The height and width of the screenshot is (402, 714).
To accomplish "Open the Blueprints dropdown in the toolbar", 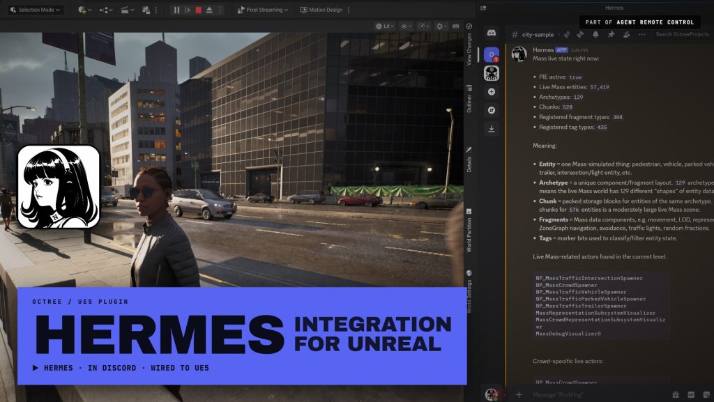I will point(106,10).
